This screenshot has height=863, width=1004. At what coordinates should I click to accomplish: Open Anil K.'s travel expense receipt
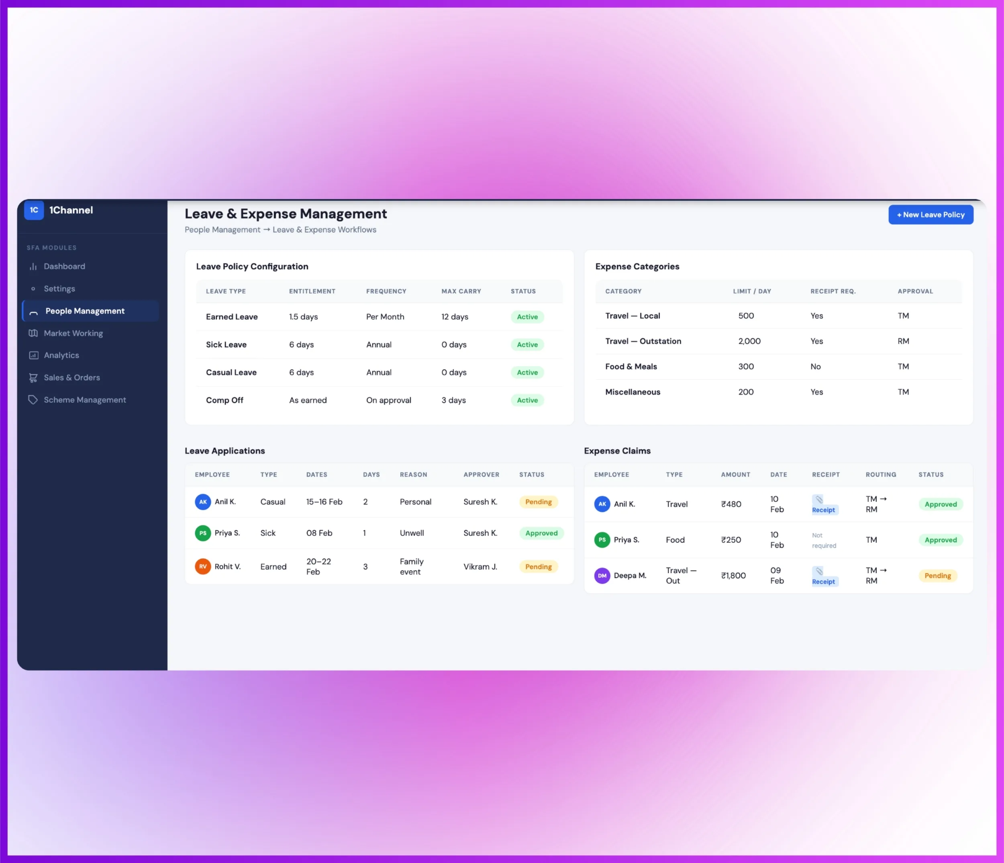[823, 504]
